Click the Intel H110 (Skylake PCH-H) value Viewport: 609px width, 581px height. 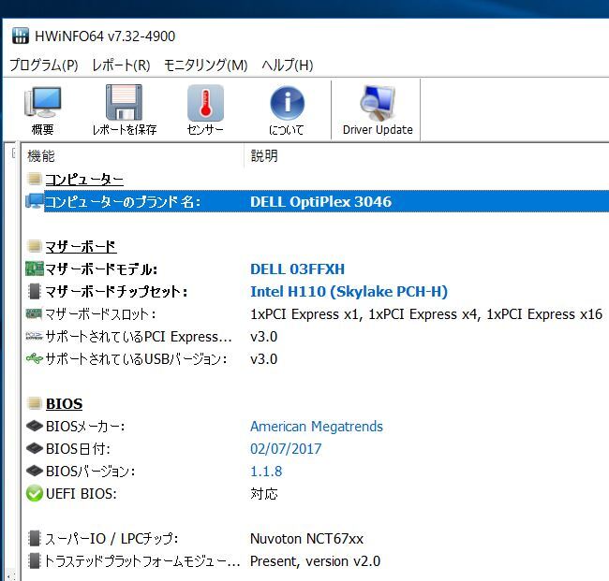[349, 291]
